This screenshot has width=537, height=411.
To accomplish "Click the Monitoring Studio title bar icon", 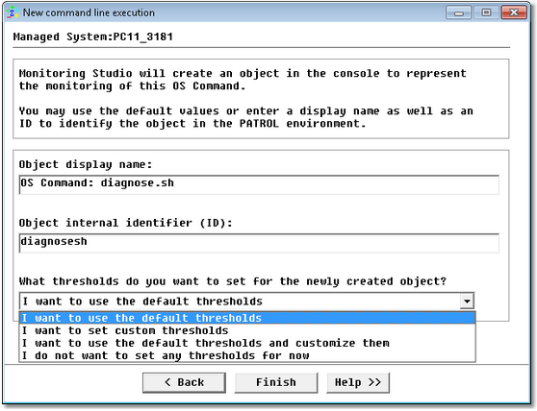I will [x=13, y=12].
